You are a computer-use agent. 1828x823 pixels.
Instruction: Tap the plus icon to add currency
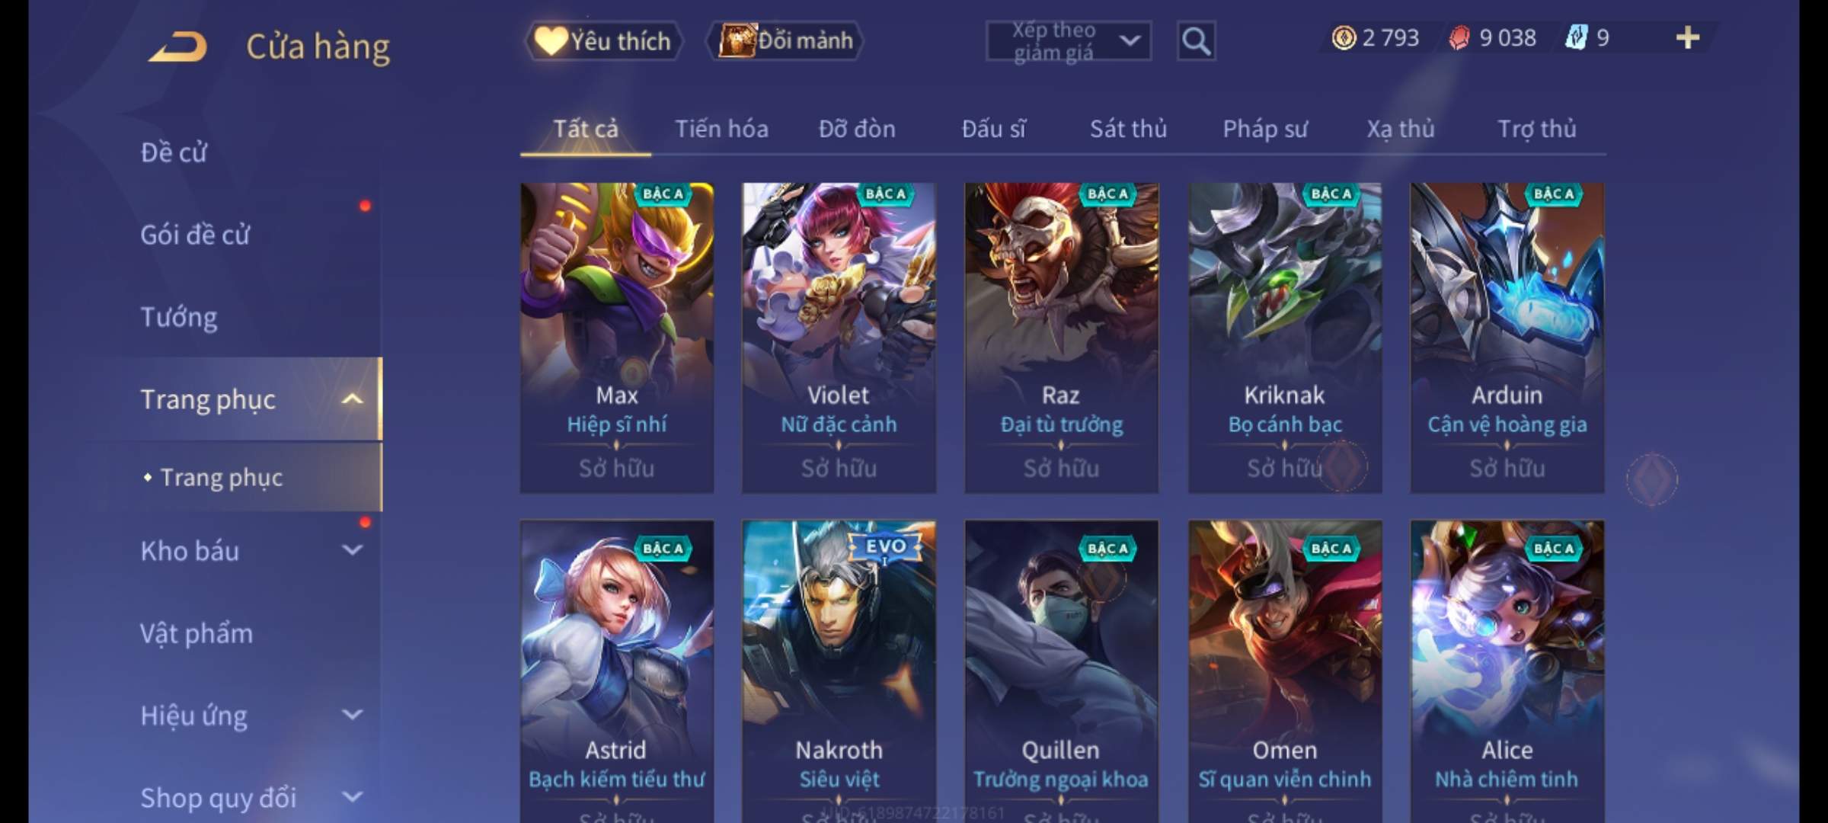[1688, 37]
